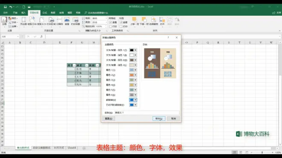
Task: Click Reset (重置) button in dialog
Action: (109, 118)
